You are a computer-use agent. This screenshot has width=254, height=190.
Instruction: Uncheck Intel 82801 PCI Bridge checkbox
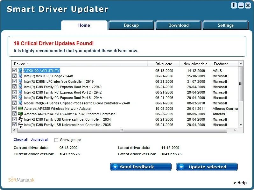click(x=14, y=76)
